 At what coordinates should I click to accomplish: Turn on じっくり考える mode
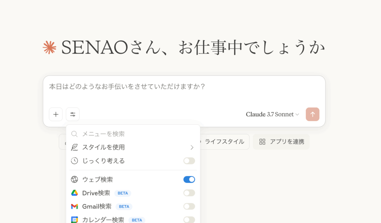point(189,161)
